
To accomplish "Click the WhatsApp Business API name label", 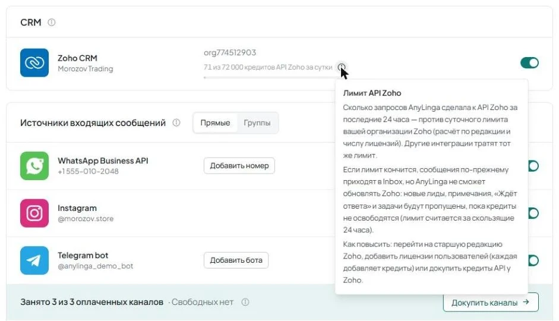I will point(103,161).
